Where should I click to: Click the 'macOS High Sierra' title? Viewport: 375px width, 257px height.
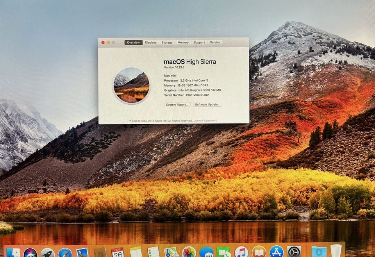[x=190, y=62]
